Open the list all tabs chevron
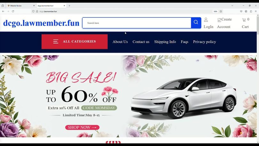The image size is (259, 146). coord(232,6)
